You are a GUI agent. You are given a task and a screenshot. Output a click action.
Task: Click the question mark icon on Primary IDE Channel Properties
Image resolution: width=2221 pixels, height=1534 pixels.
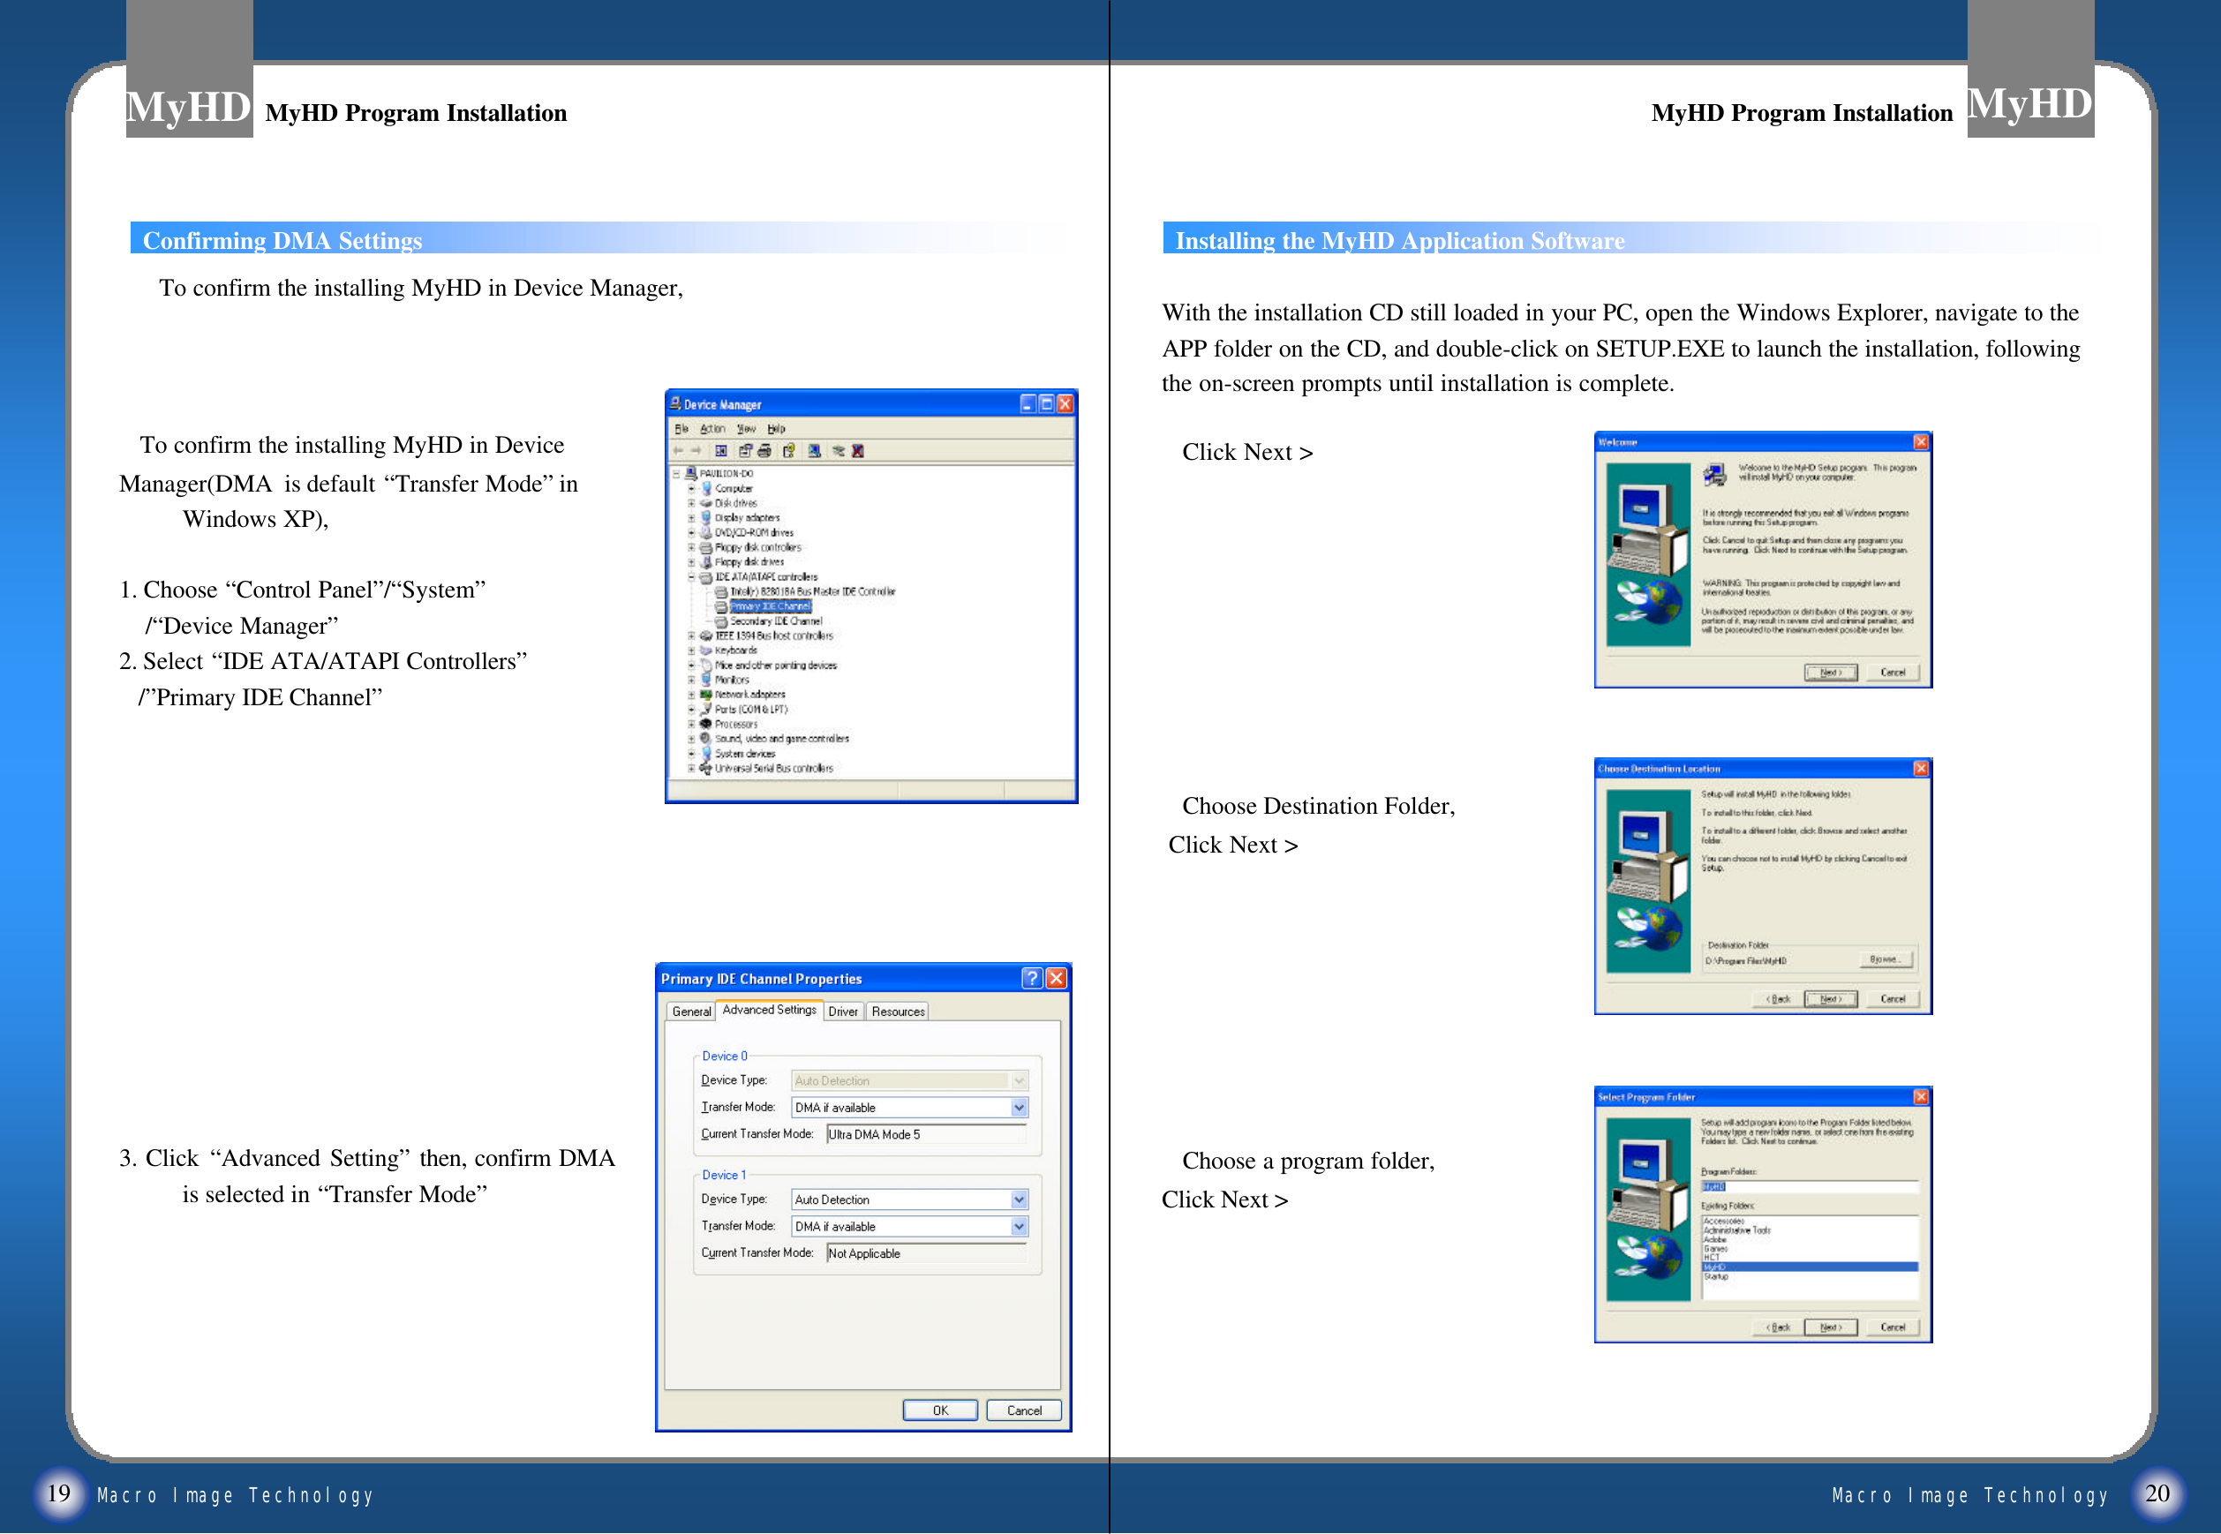coord(1031,977)
